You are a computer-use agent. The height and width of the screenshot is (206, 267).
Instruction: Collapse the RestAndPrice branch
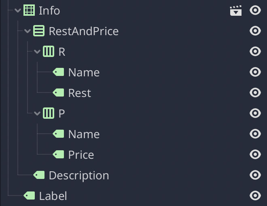tap(28, 31)
